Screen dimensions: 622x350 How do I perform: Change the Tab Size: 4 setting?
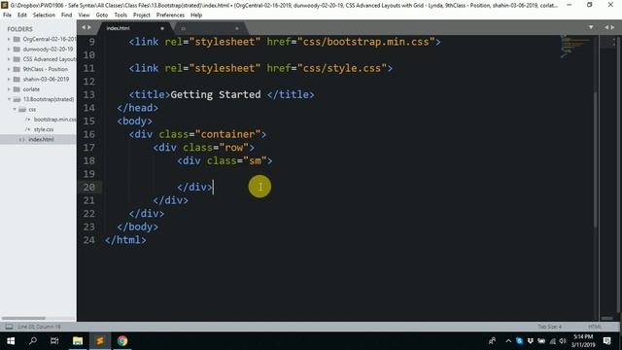549,327
